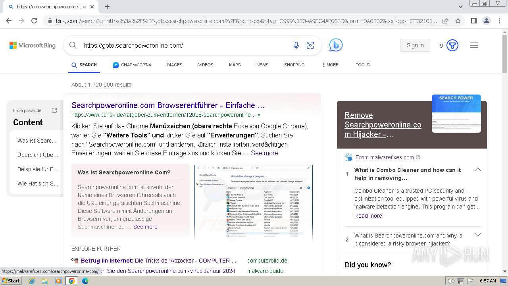
Task: Open Windows Media Player in the taskbar
Action: click(x=58, y=281)
